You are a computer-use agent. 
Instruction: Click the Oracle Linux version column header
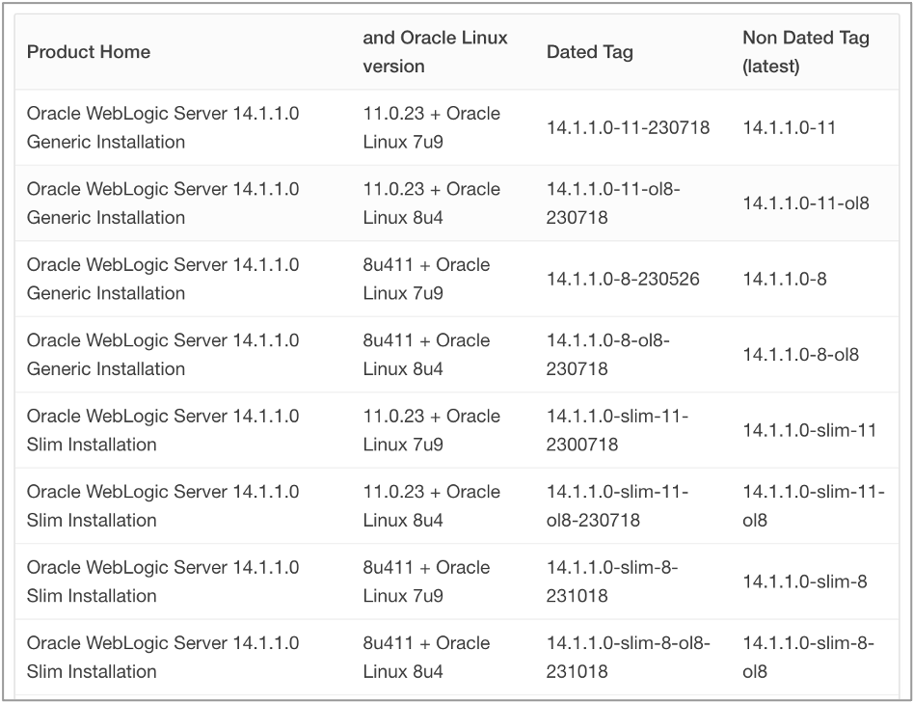click(x=435, y=52)
